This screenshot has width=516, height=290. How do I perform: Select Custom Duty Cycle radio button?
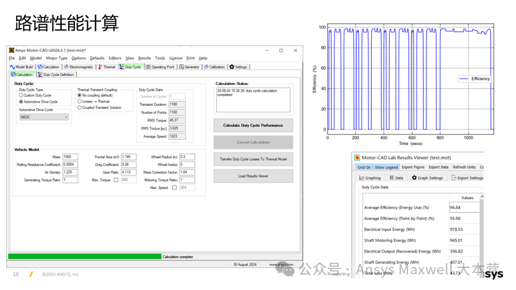click(21, 95)
